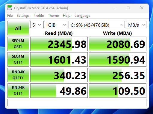Click the empty comment field at the bottom
The image size is (153, 114).
point(77,103)
